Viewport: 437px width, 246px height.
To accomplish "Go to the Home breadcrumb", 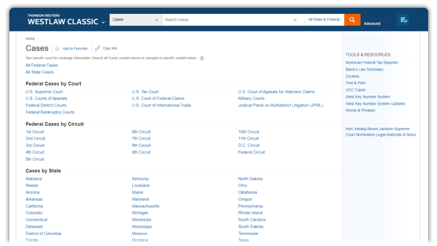I will (x=30, y=39).
